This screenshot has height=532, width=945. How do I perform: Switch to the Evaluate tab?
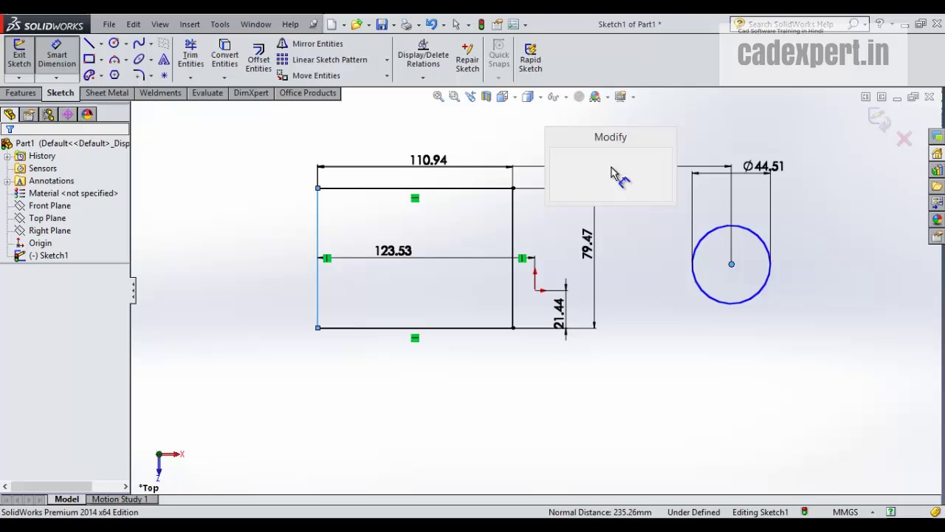[207, 93]
